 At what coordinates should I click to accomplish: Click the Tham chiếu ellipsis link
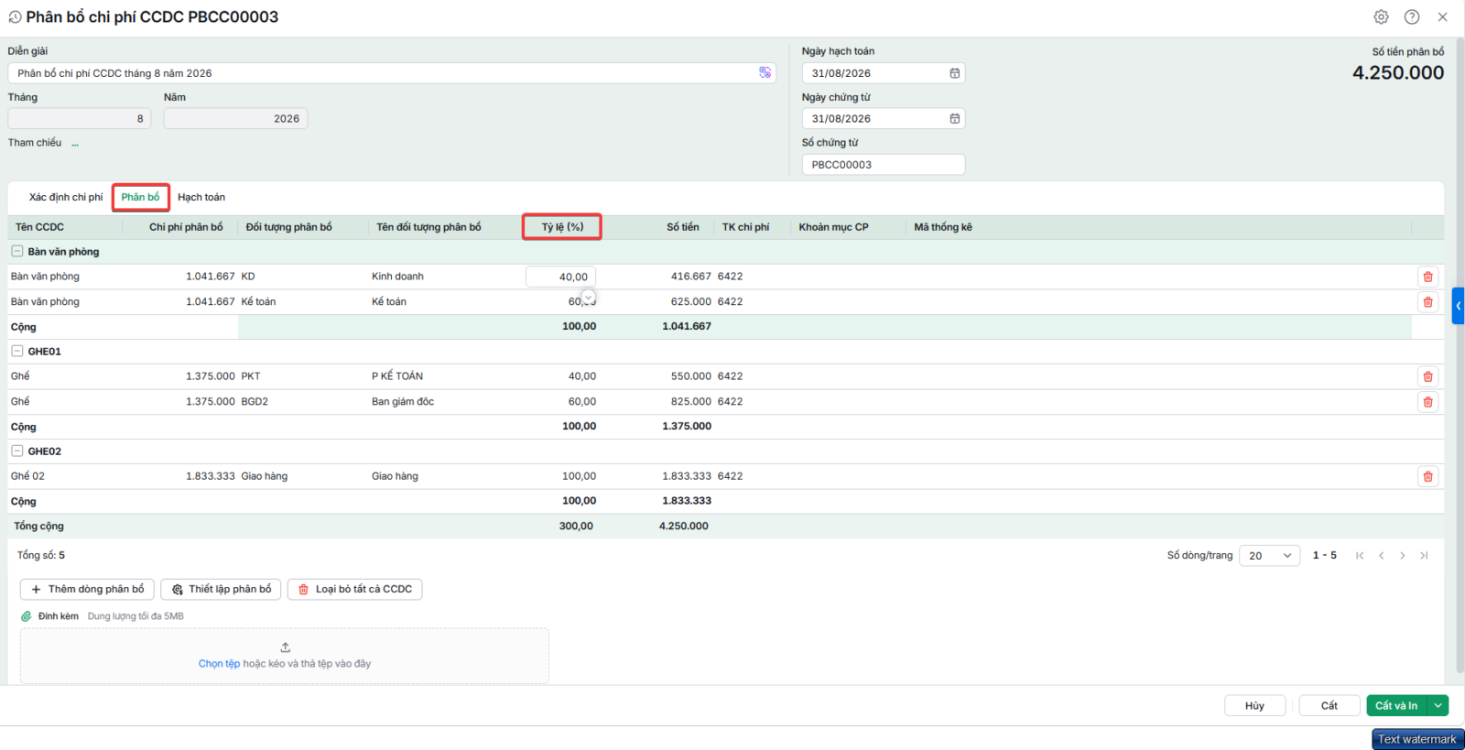pos(75,144)
